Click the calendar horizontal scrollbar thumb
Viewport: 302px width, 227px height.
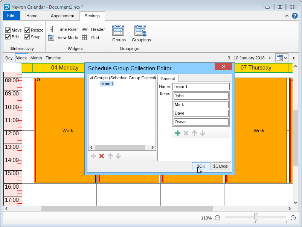click(x=127, y=209)
